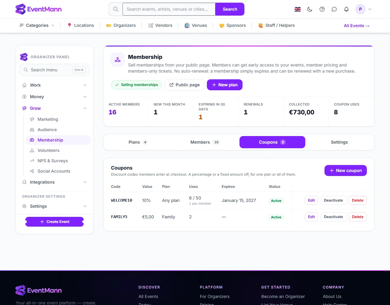Open Social Accounts in sidebar

58,171
